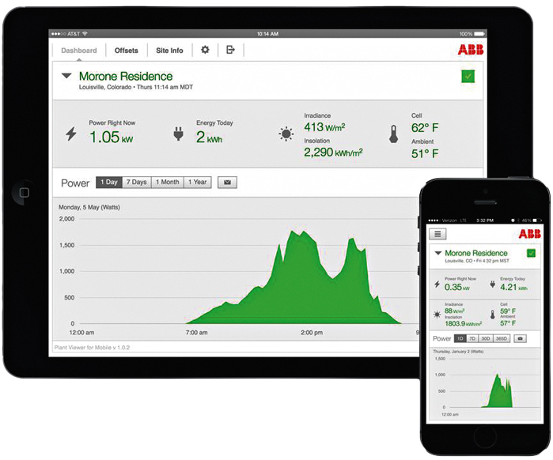The width and height of the screenshot is (553, 460).
Task: Tap the 30D range button on phone
Action: pyautogui.click(x=487, y=338)
